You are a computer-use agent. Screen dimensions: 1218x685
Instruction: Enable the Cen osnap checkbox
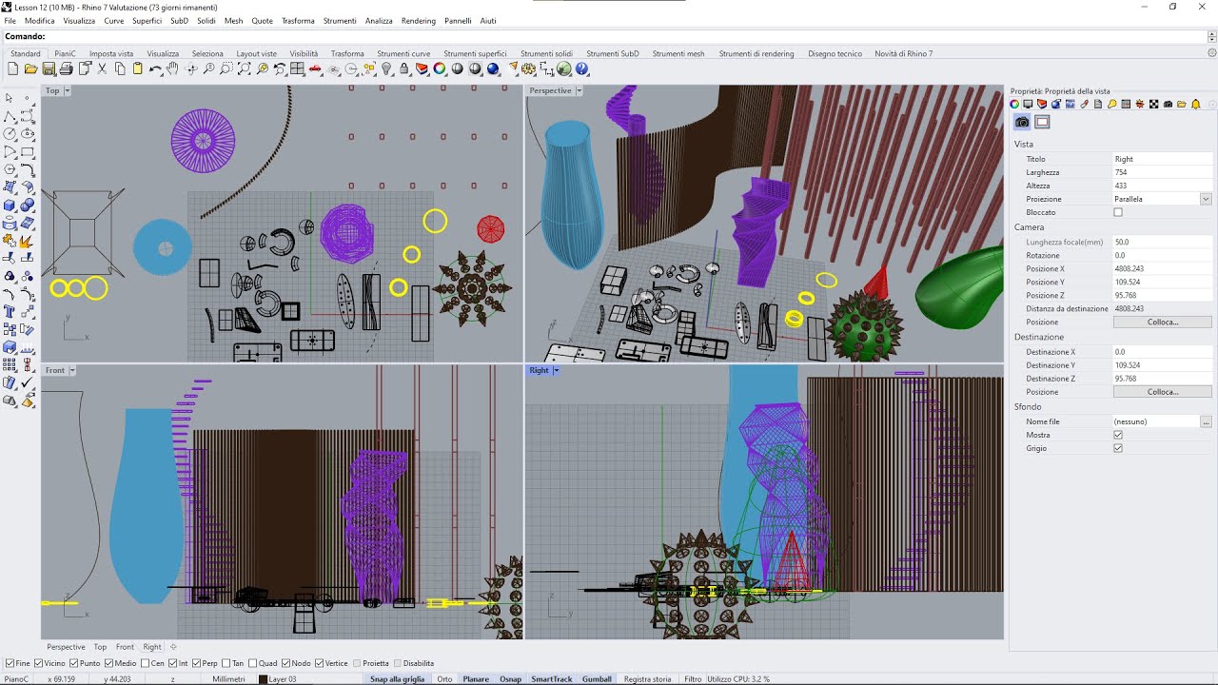click(x=146, y=663)
